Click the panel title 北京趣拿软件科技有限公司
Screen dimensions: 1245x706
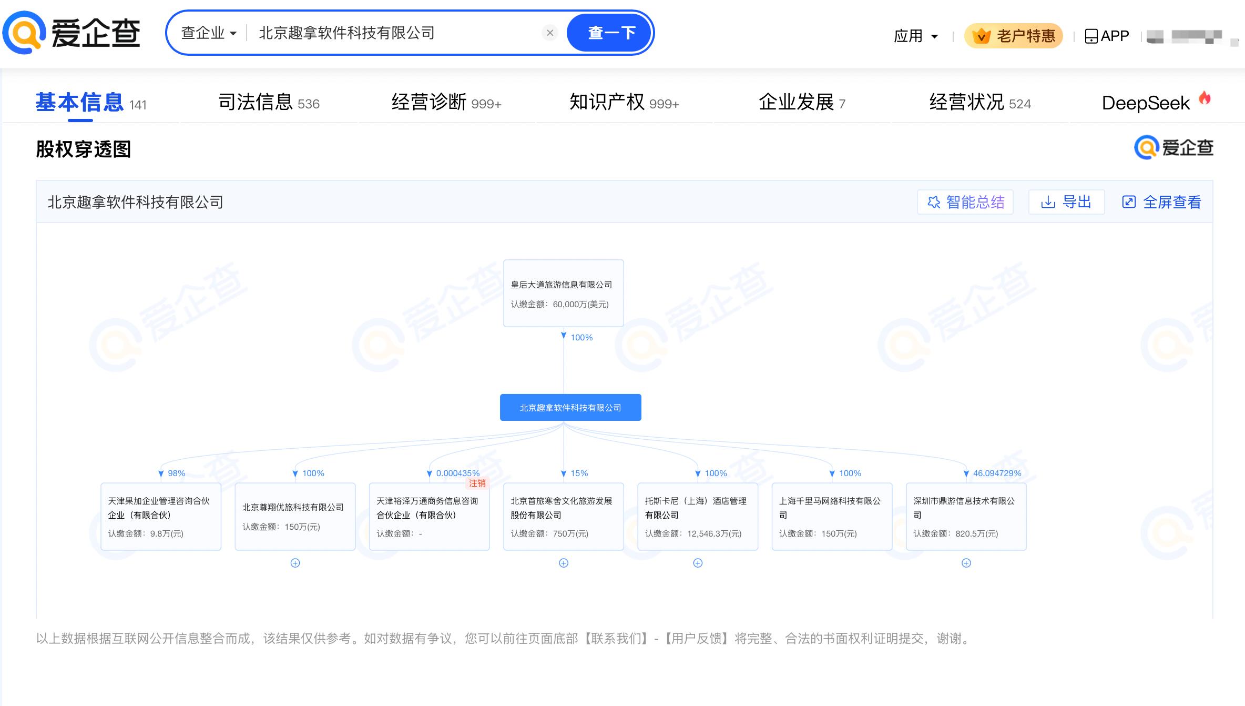[135, 202]
